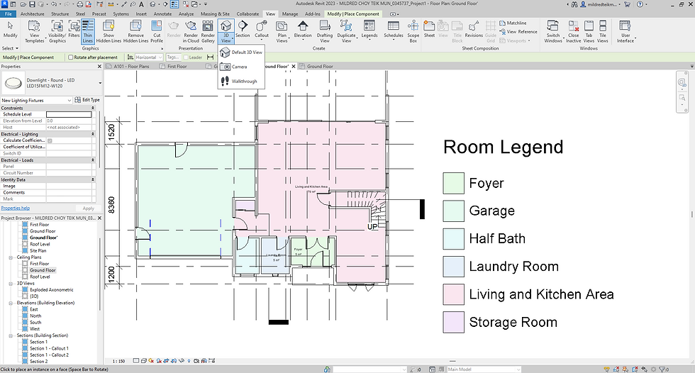Collapse the Constraints property group
This screenshot has width=695, height=373.
point(93,108)
